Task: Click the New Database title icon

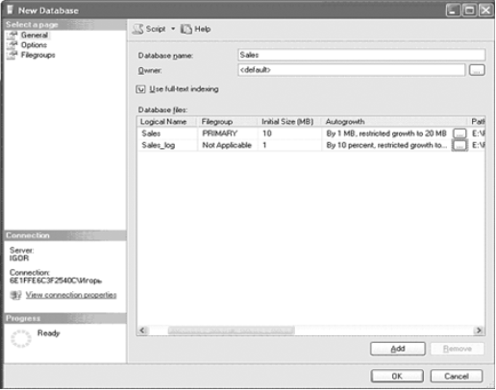Action: [10, 10]
